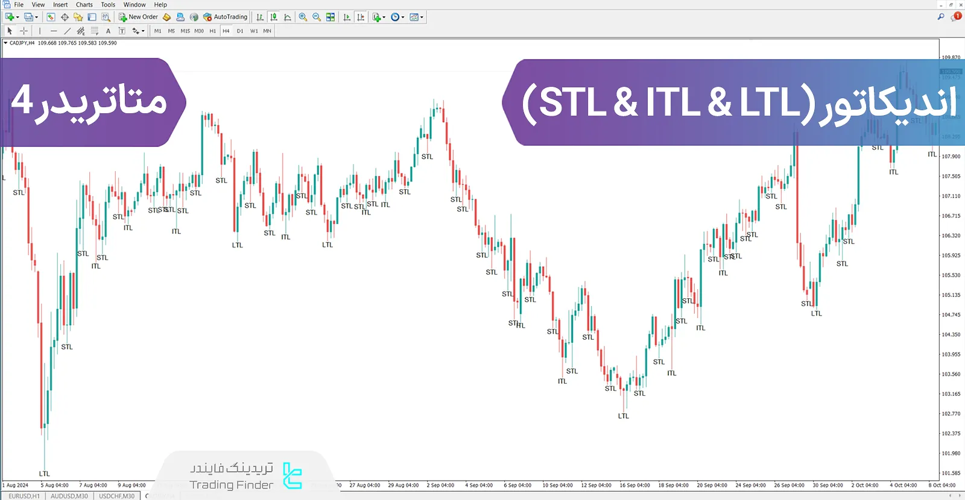Launch MetaEditor with the yellow diamond icon
The width and height of the screenshot is (965, 500).
pos(167,17)
